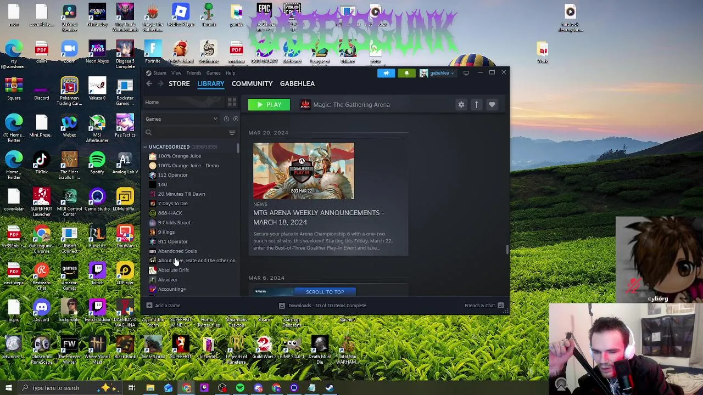Click the news feed scrollbar thumb
Image resolution: width=703 pixels, height=395 pixels.
(507, 250)
